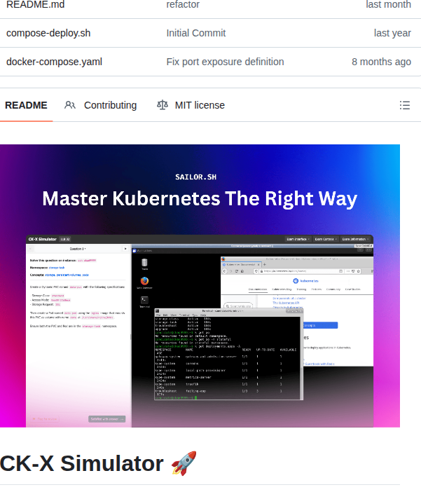Click the '8 months ago' timestamp
Image resolution: width=421 pixels, height=499 pixels.
point(381,62)
